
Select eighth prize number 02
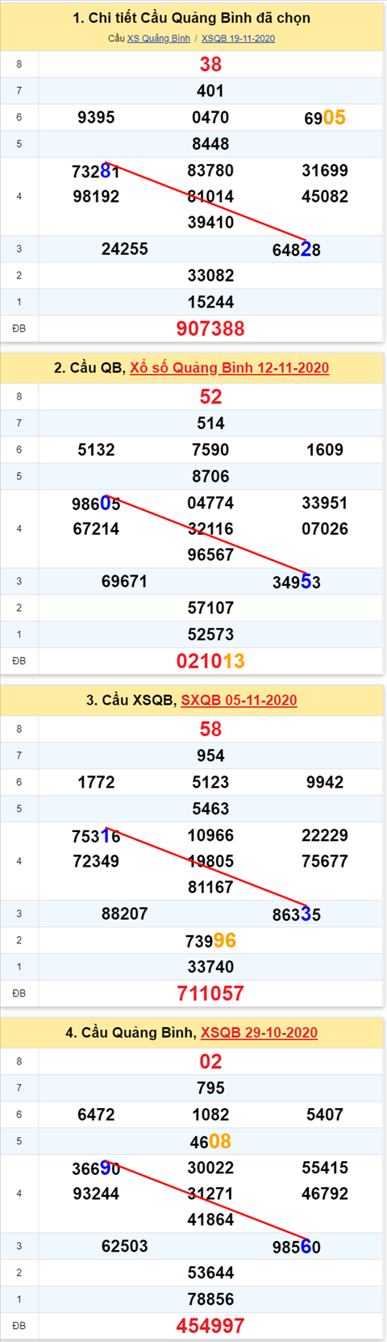tap(210, 1062)
